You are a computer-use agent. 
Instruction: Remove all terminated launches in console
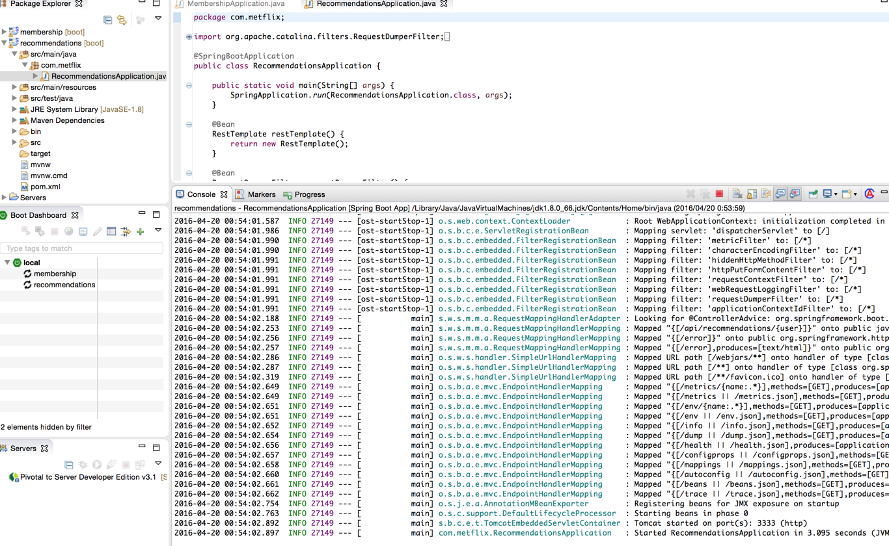(x=705, y=194)
